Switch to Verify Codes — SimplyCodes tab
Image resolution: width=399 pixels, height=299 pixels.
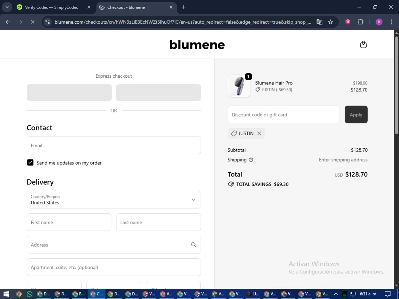(53, 7)
